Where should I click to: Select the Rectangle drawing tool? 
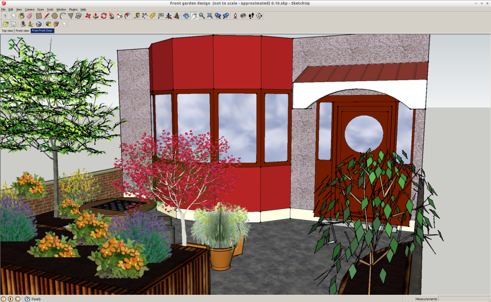[x=39, y=16]
